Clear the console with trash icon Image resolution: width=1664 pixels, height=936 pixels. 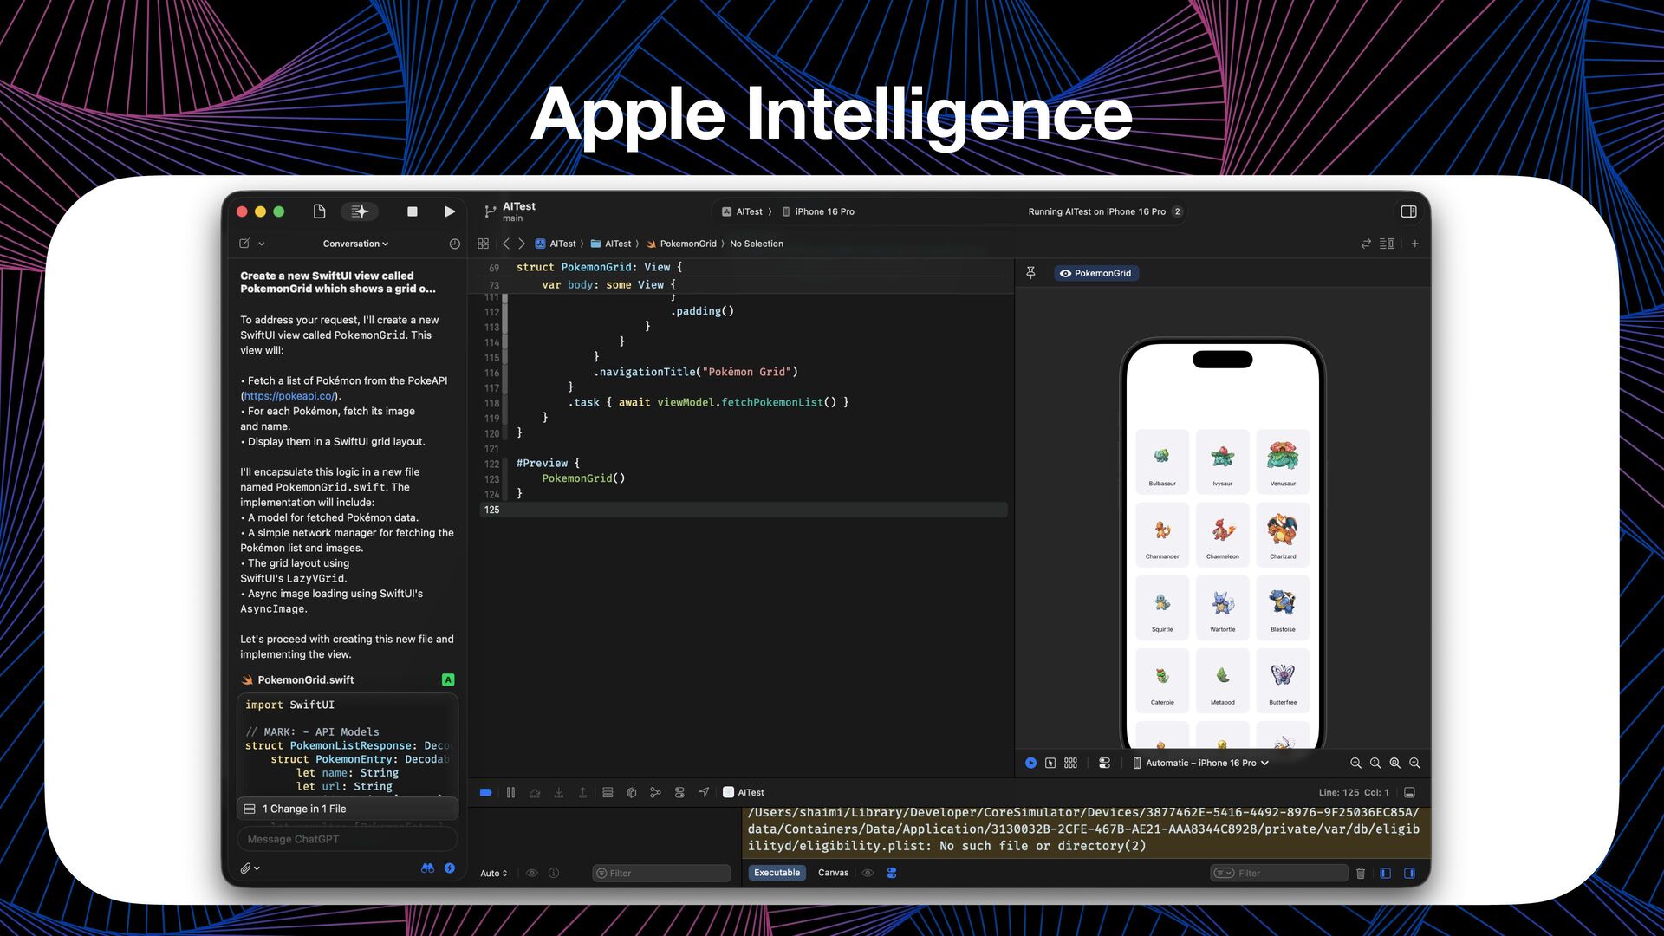coord(1361,873)
